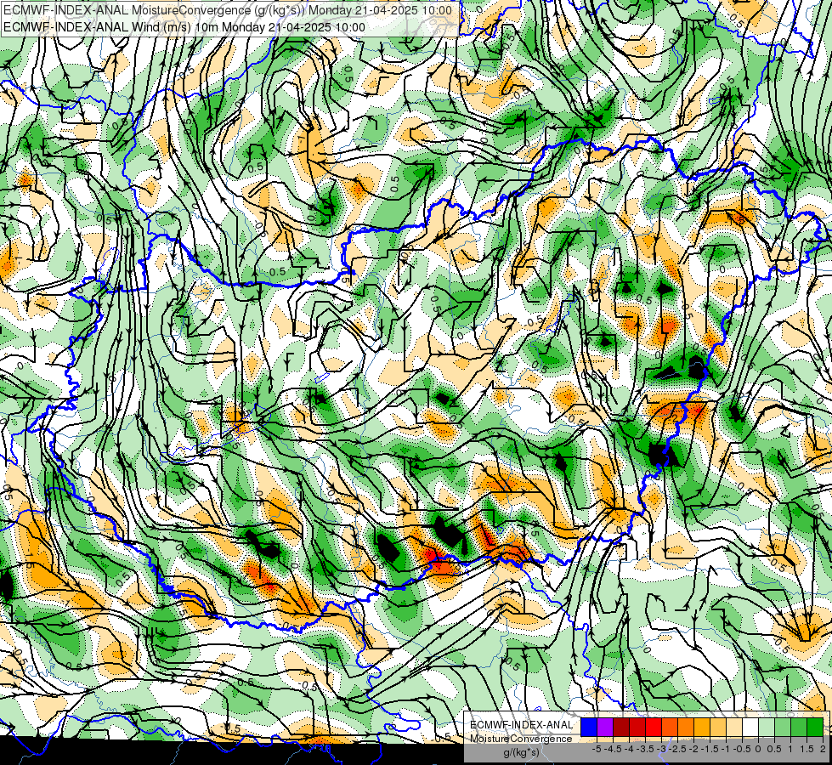The width and height of the screenshot is (832, 765).
Task: Click the legend tick value 0 under colorbar
Action: point(758,749)
